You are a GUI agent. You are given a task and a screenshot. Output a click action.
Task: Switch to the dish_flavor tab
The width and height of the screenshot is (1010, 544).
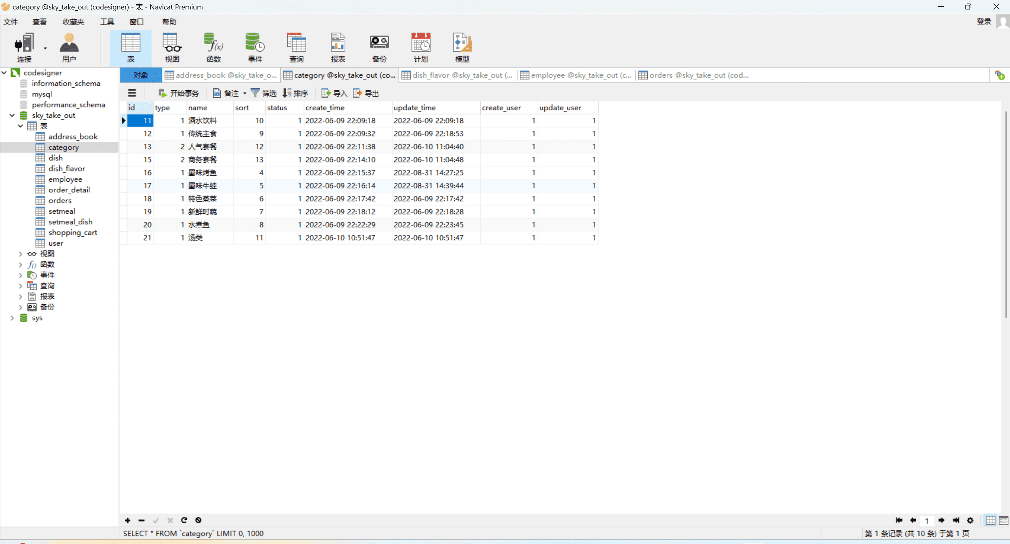coord(458,75)
